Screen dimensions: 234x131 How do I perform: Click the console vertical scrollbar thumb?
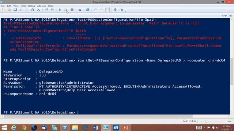click(231, 71)
